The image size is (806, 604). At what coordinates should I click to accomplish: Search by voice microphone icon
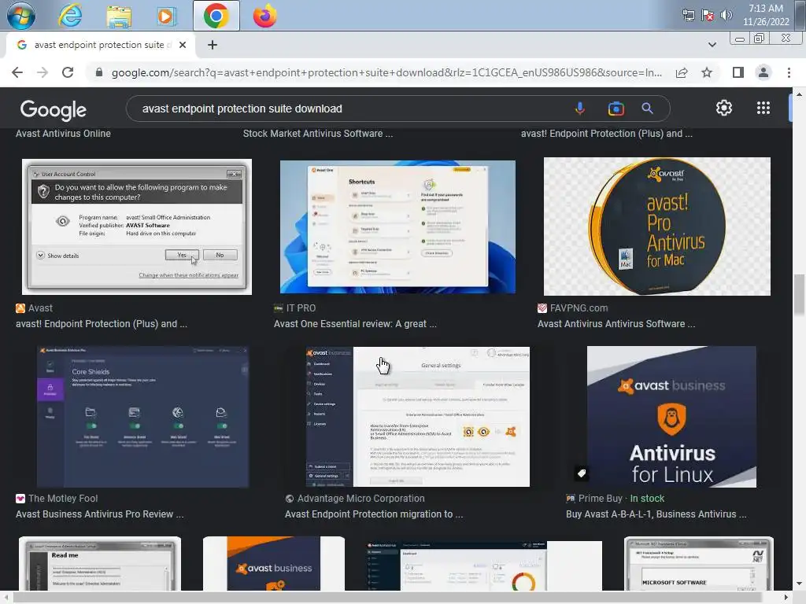(x=580, y=109)
